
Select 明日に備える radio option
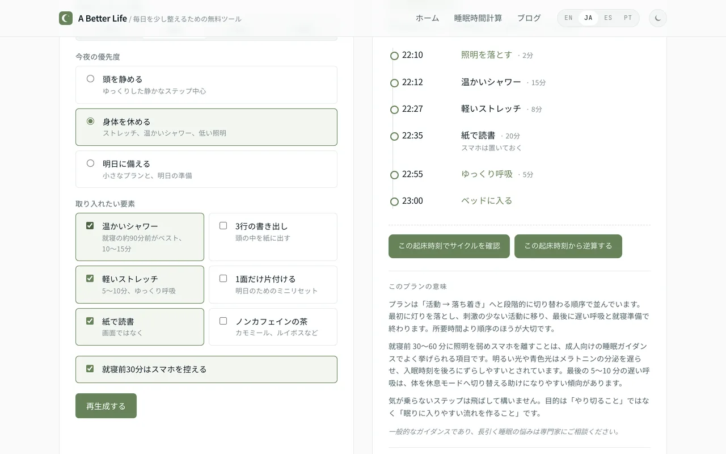tap(90, 163)
